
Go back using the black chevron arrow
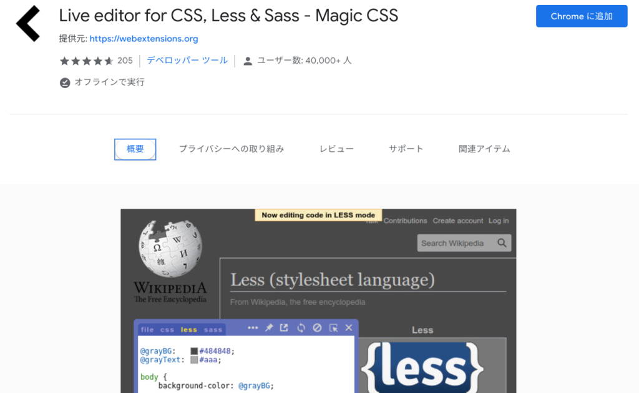[29, 24]
